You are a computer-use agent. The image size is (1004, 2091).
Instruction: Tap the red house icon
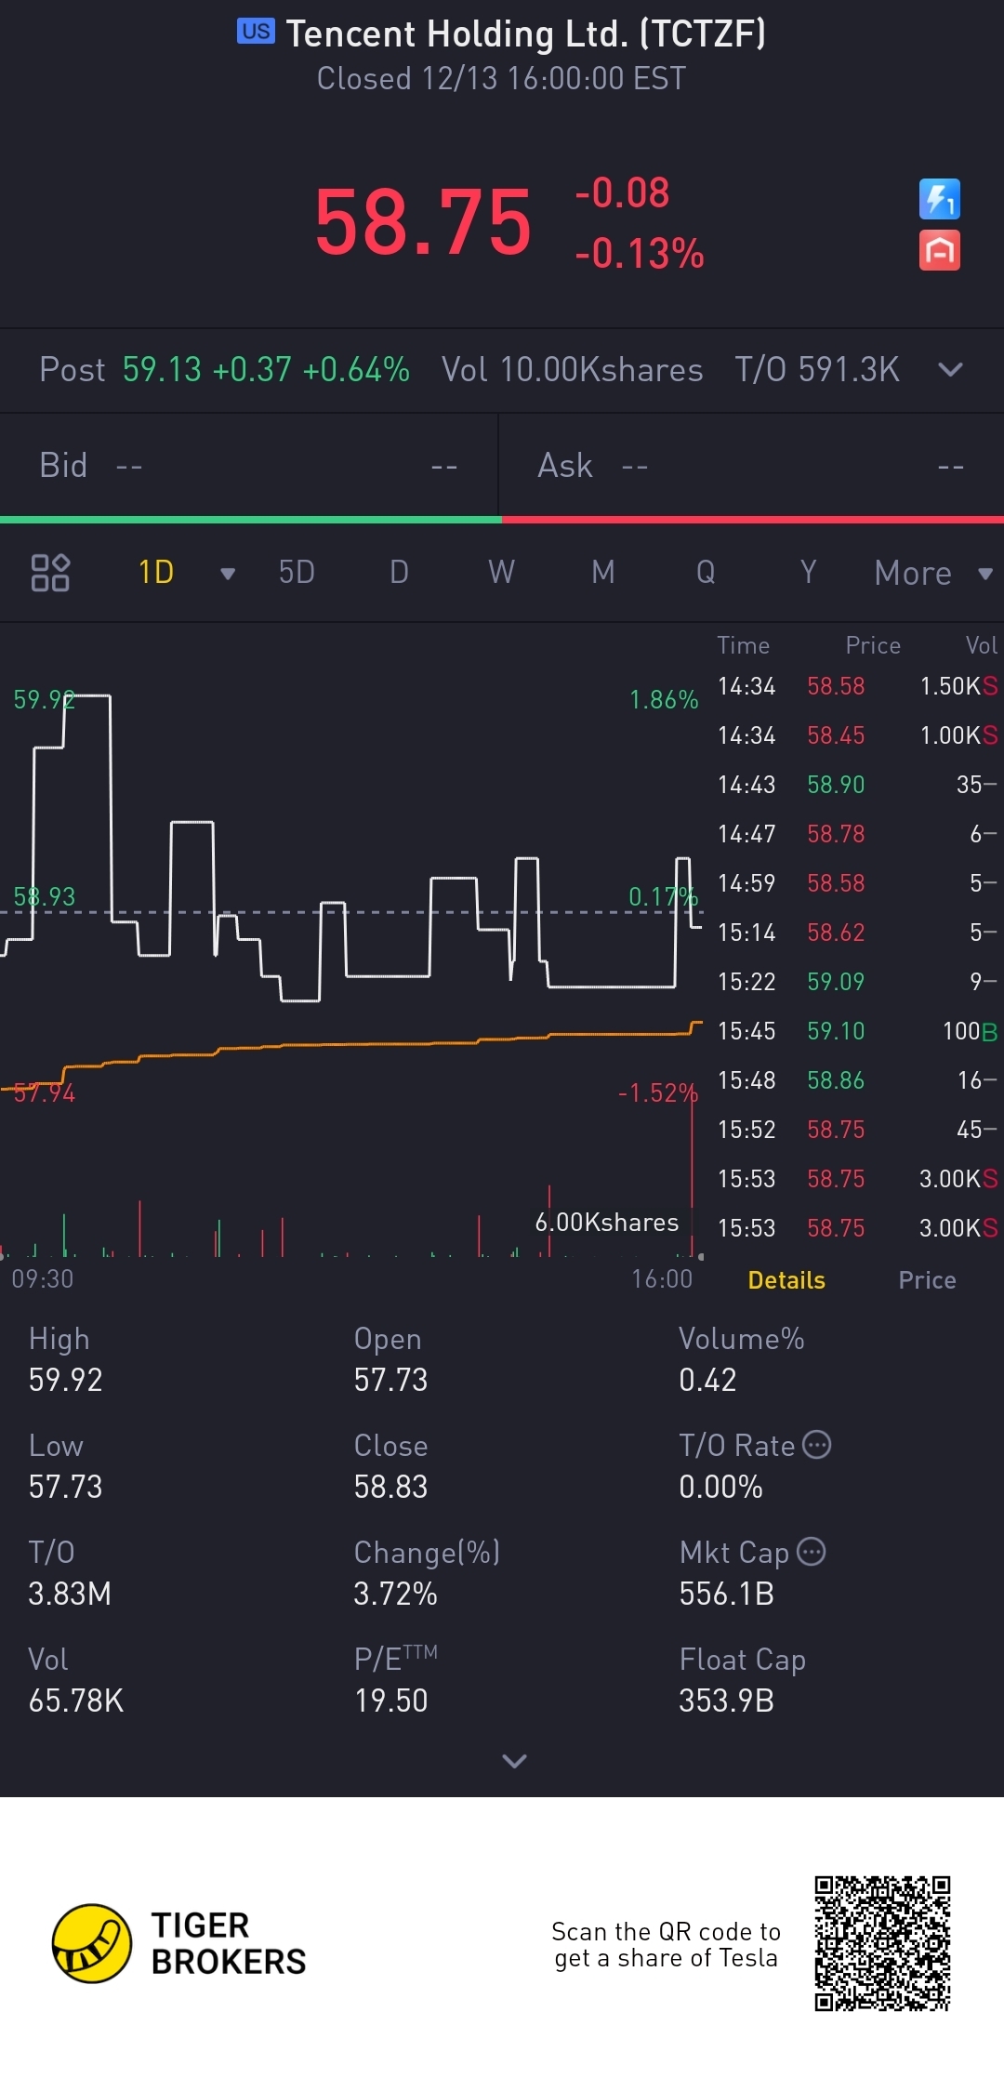click(x=939, y=250)
